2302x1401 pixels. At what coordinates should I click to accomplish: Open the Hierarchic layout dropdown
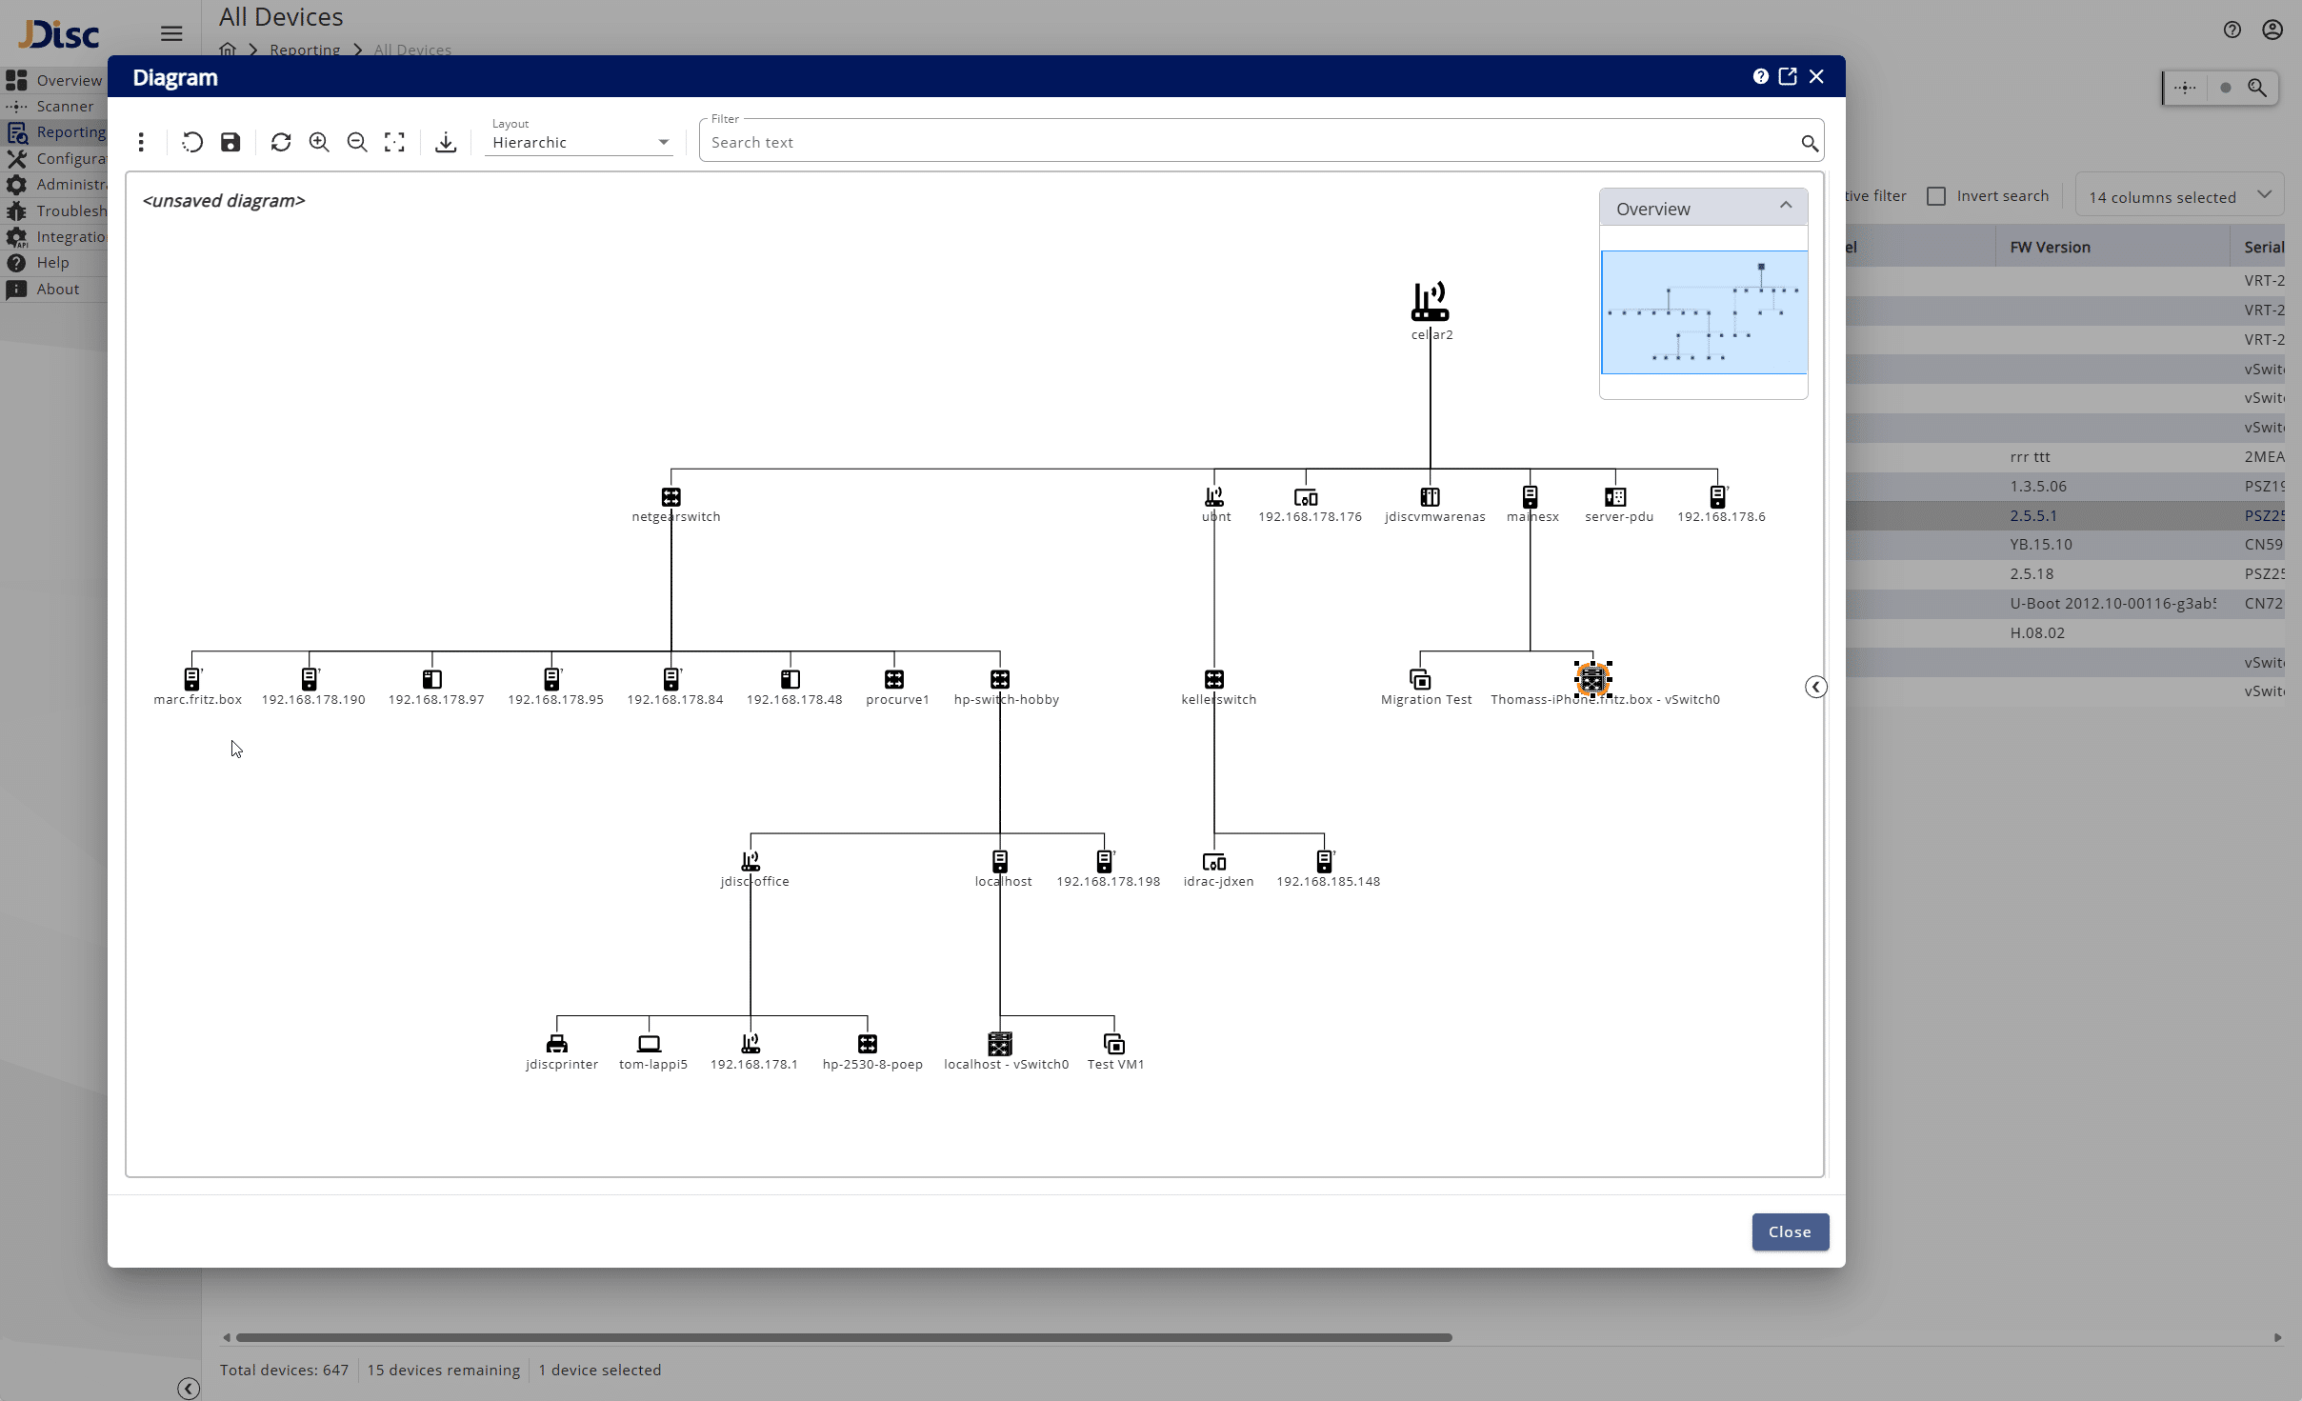click(x=580, y=142)
